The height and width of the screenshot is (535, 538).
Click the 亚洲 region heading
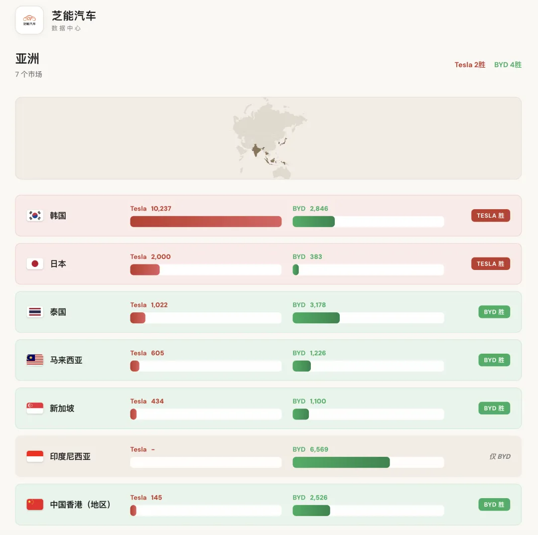point(27,59)
